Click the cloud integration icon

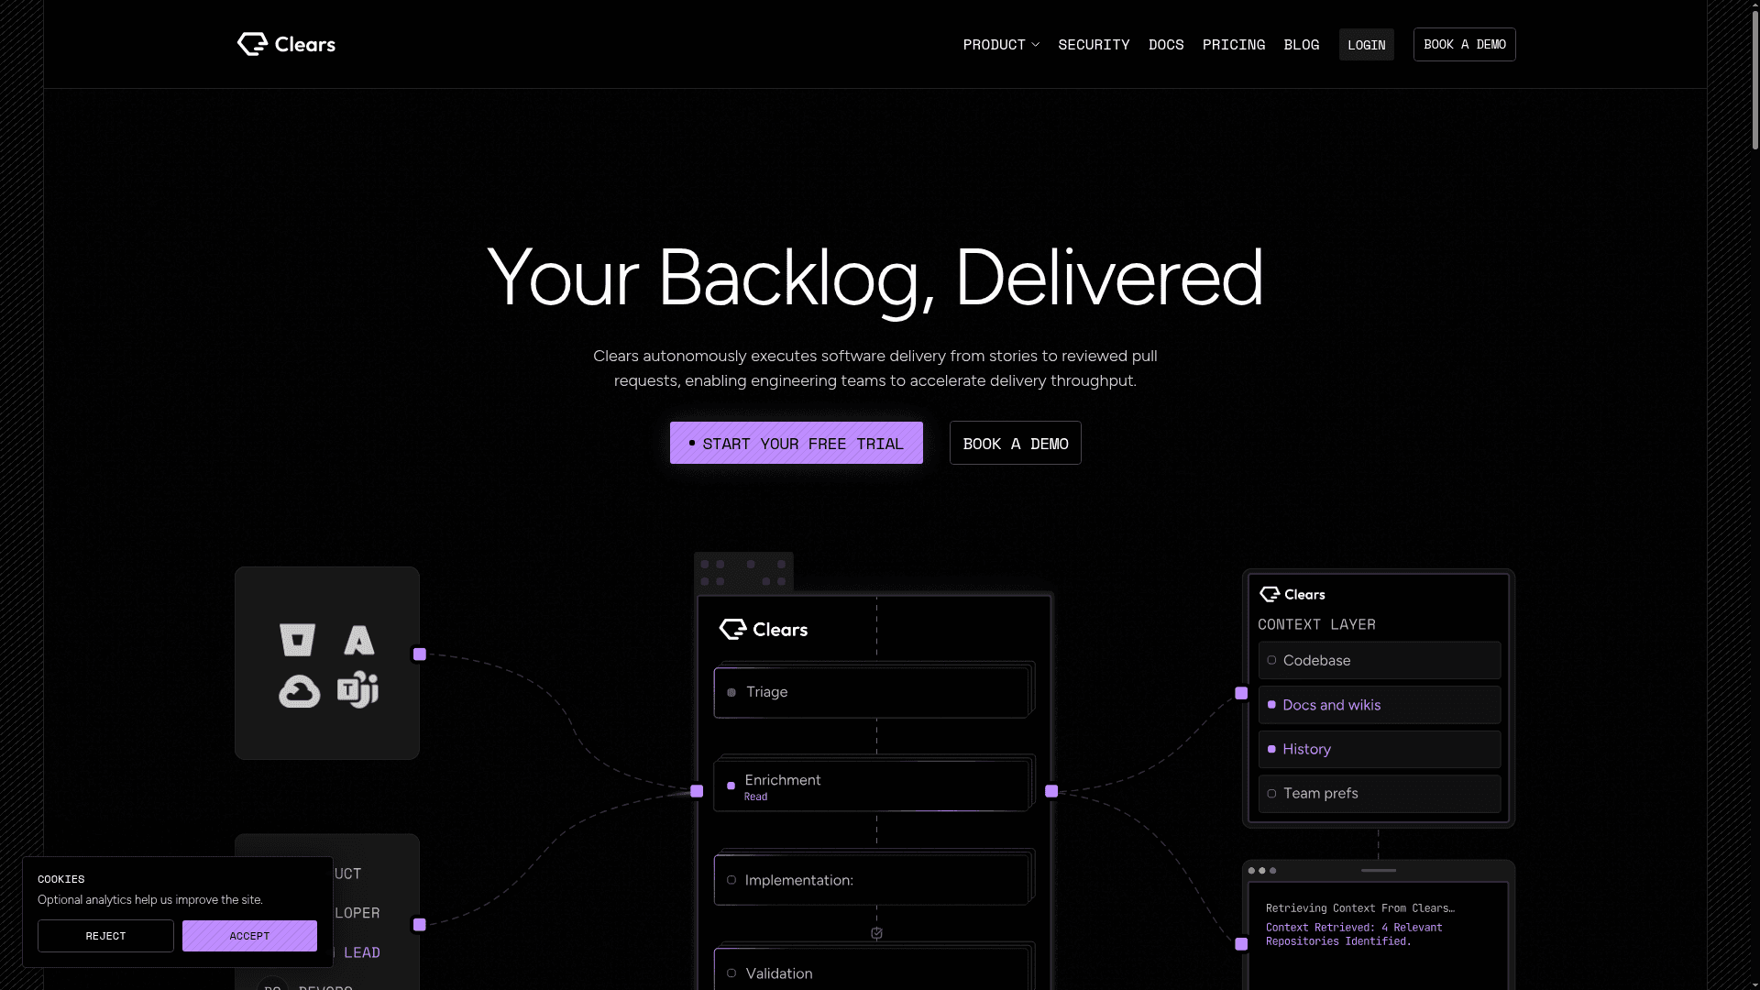point(300,691)
